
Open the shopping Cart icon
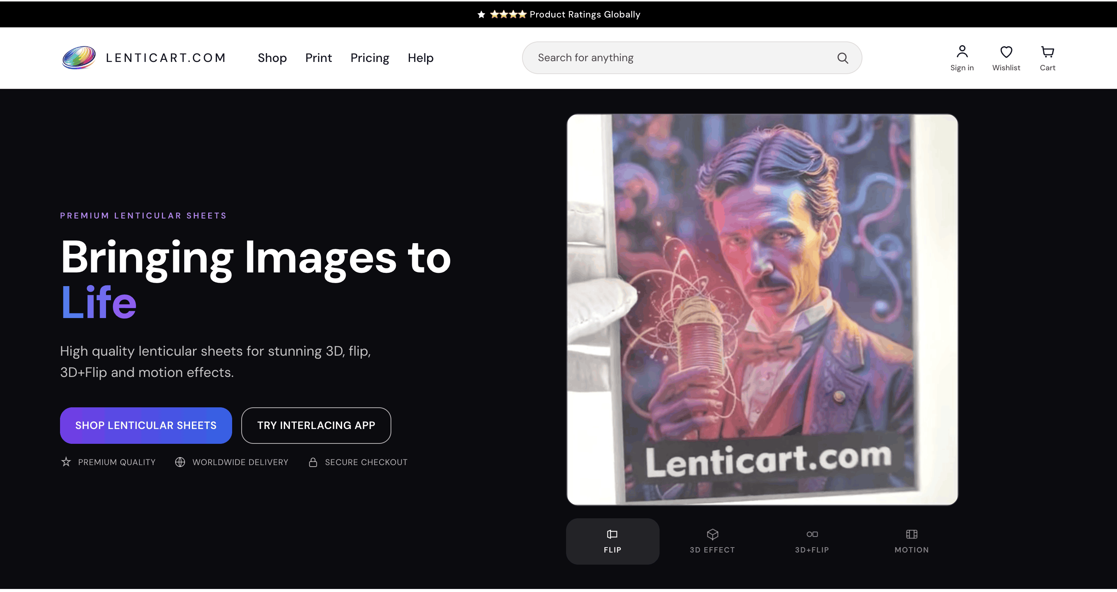1047,52
